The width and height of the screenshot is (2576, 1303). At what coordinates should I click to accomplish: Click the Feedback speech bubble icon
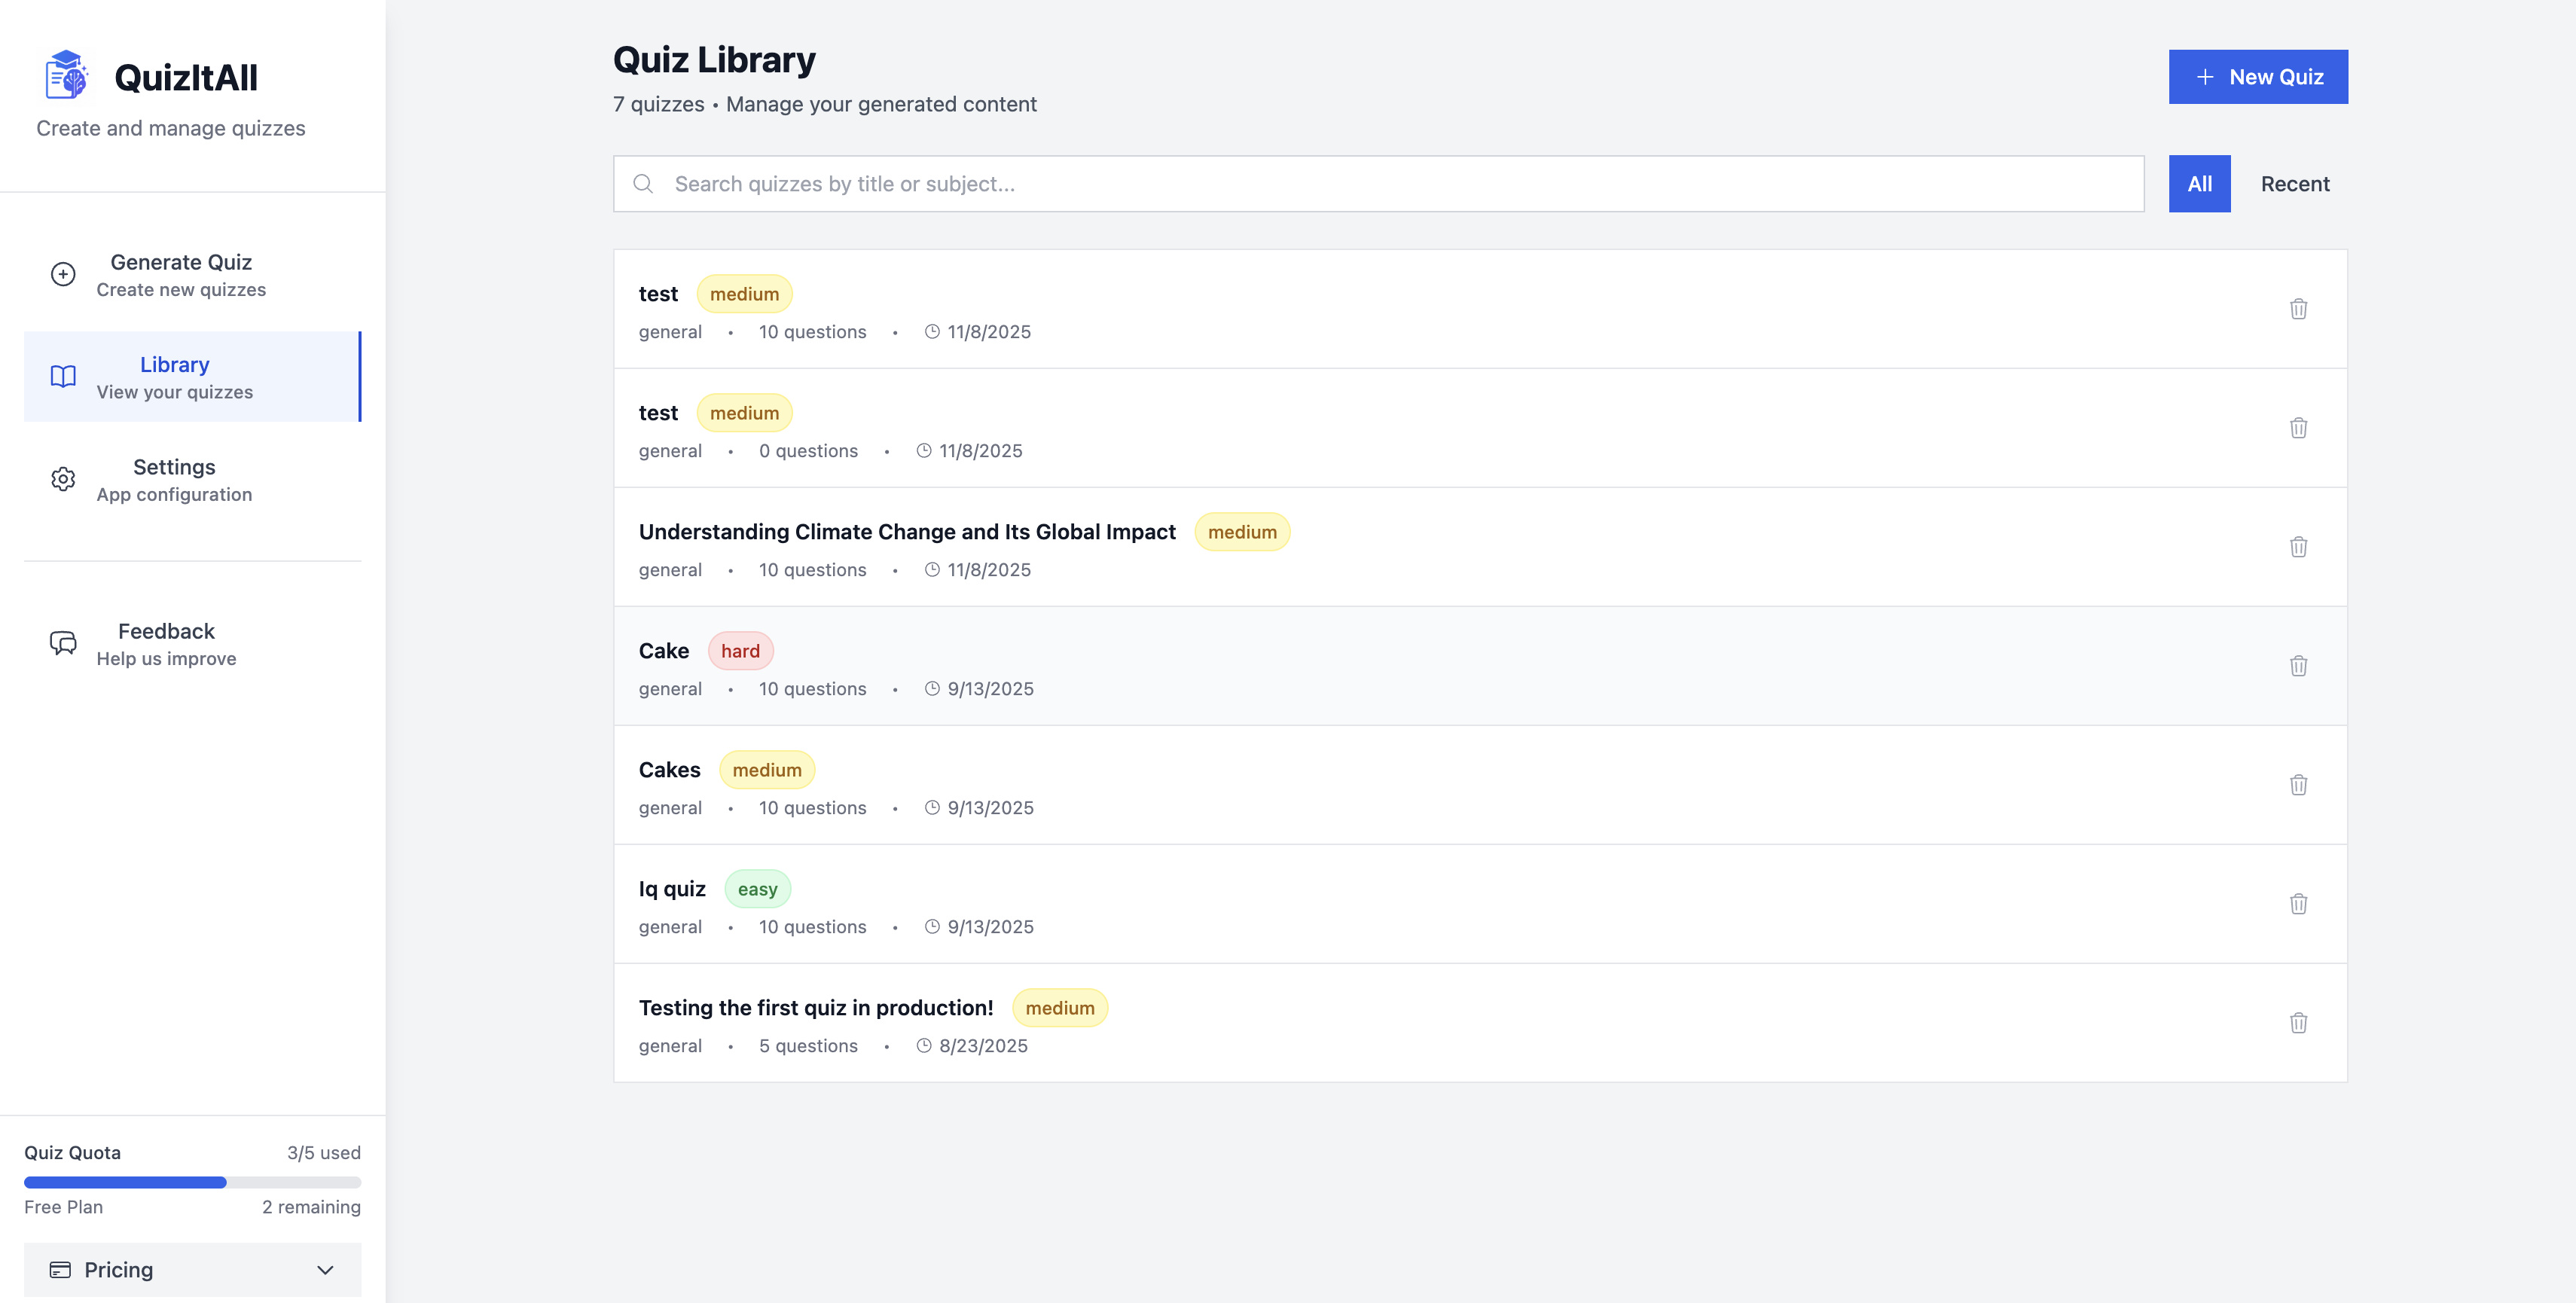(x=62, y=642)
